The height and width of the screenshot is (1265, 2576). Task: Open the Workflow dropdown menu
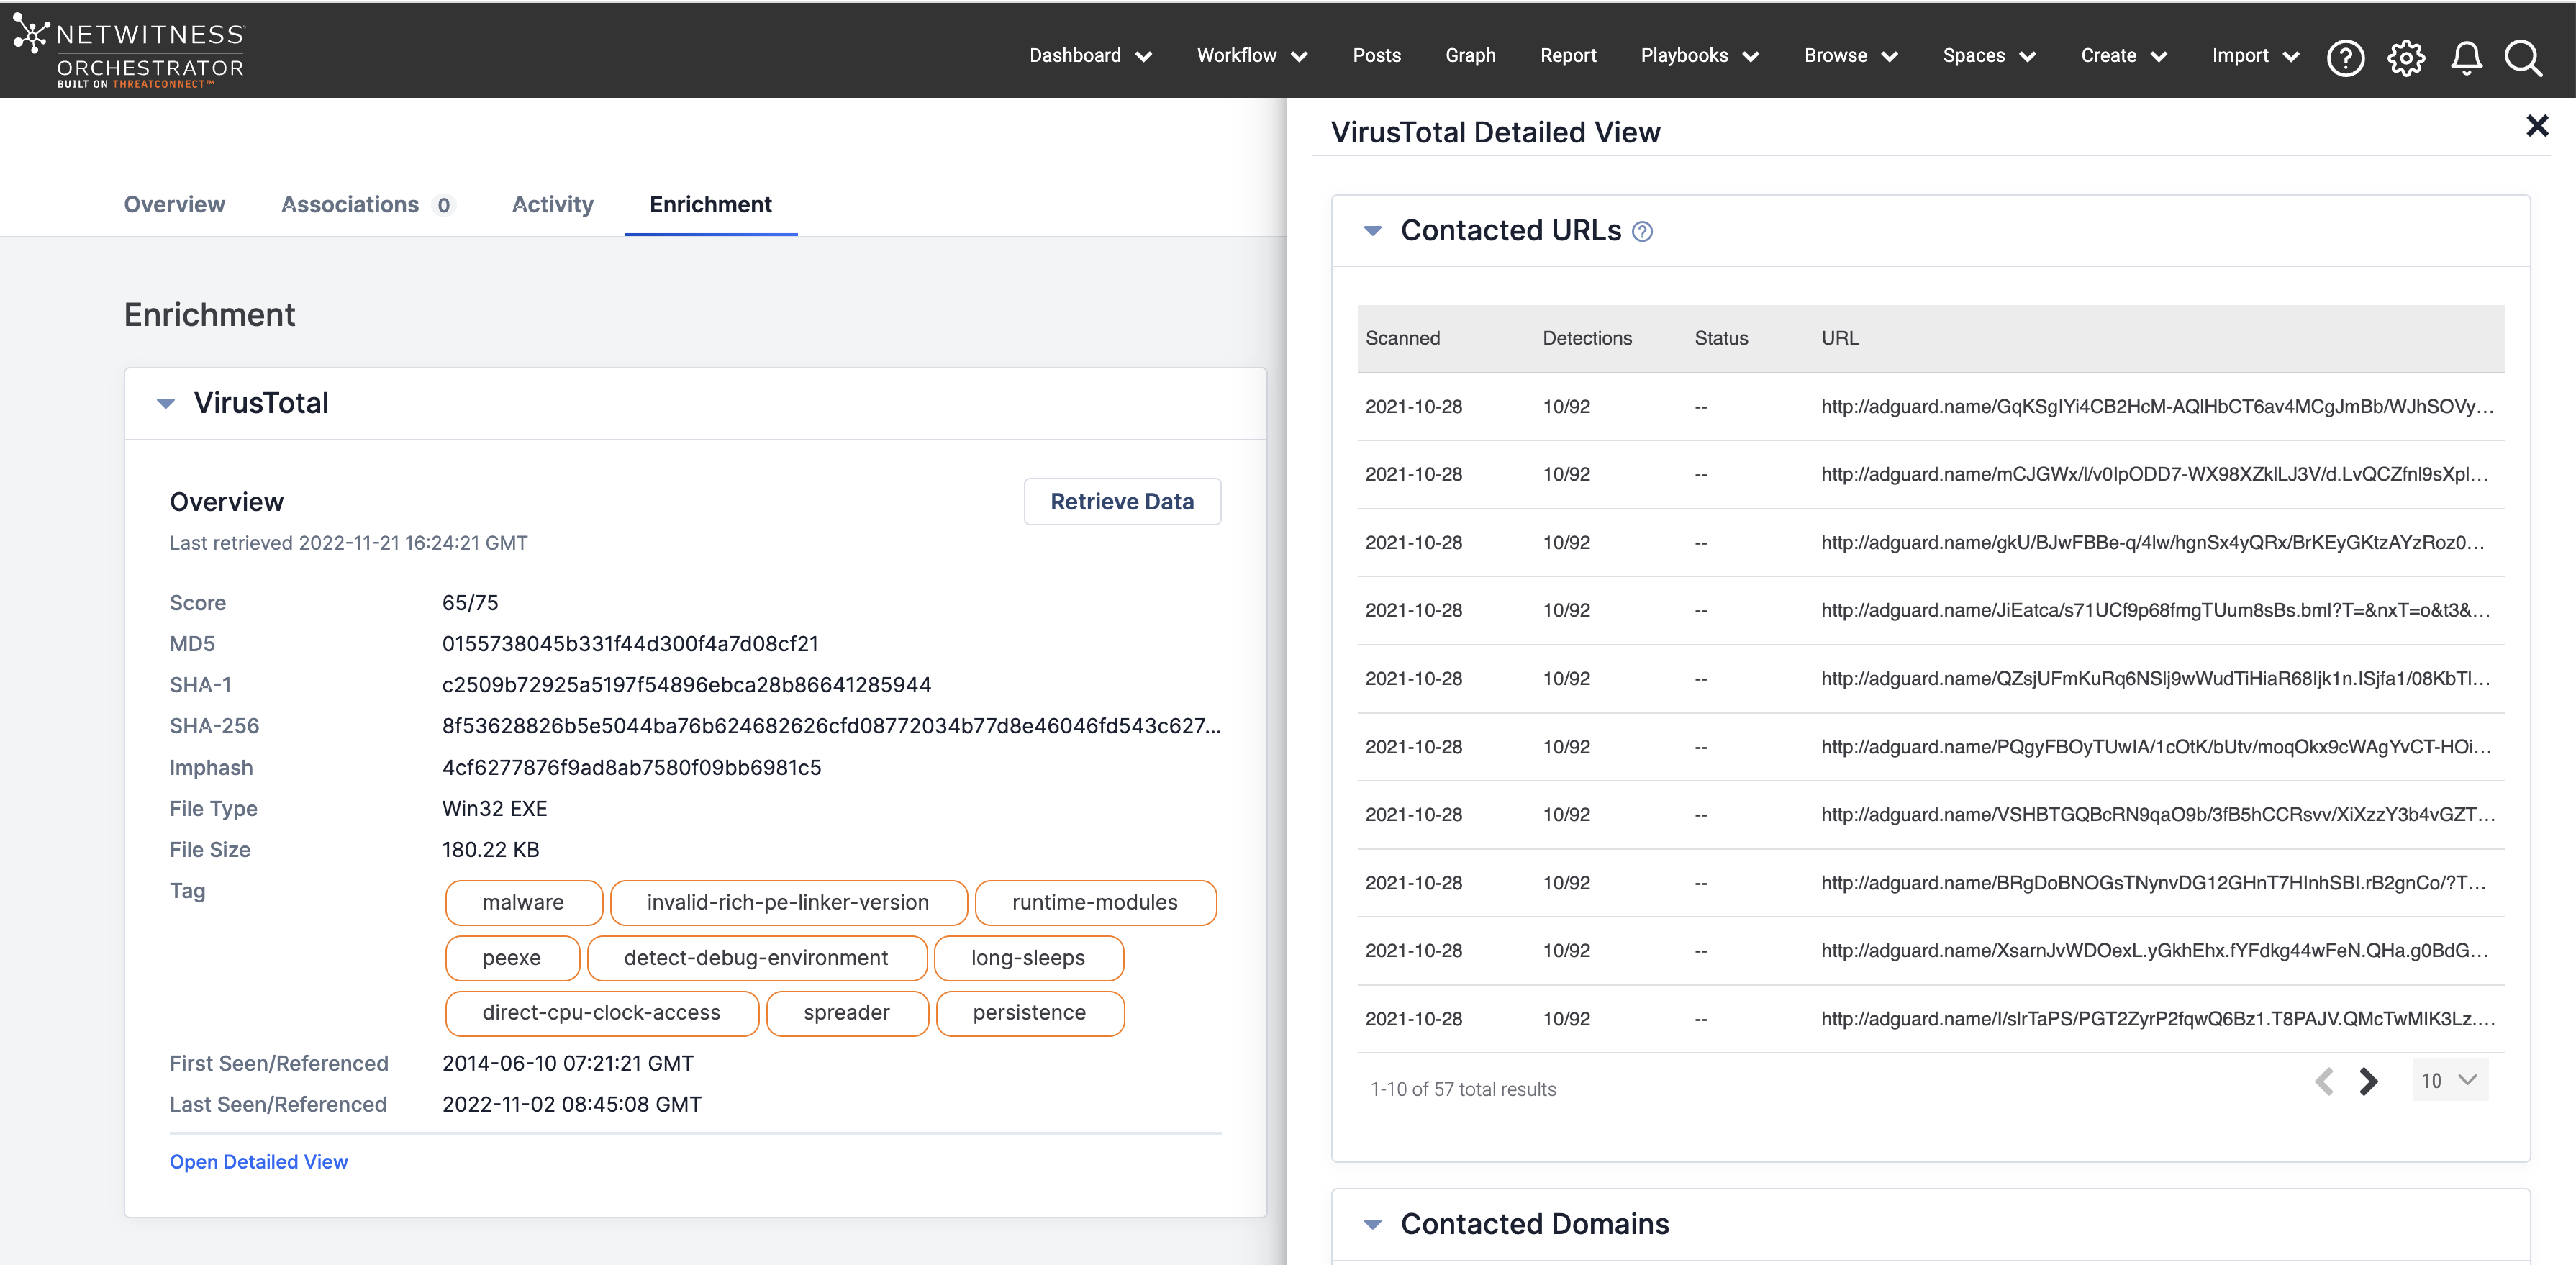[1252, 56]
